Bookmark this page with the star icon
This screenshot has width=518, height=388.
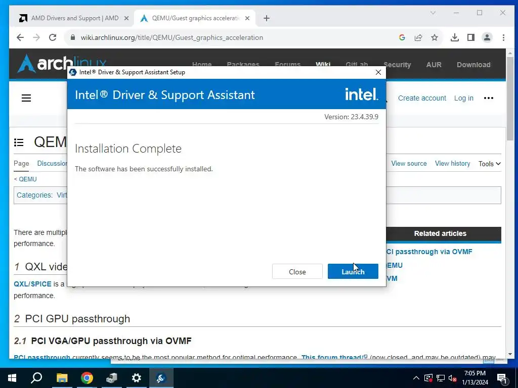(435, 37)
